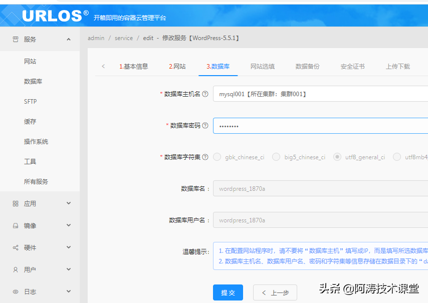This screenshot has width=428, height=303.
Task: Open 所有服务 in the sidebar
Action: click(x=36, y=182)
